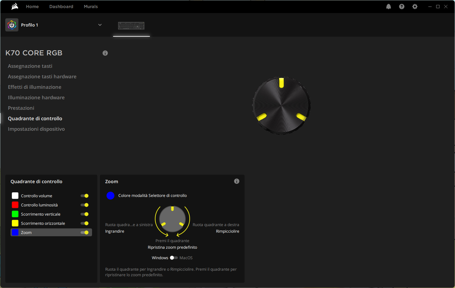
Task: Select Scorrimento verticale list row
Action: [51, 214]
